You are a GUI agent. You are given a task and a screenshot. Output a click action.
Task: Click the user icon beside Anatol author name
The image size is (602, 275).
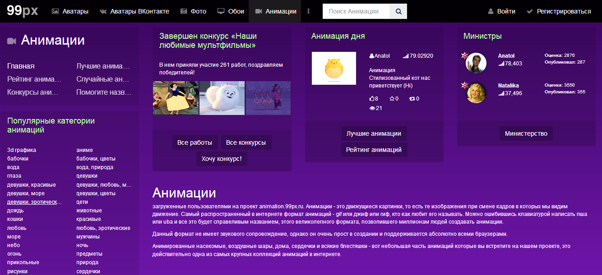(371, 56)
